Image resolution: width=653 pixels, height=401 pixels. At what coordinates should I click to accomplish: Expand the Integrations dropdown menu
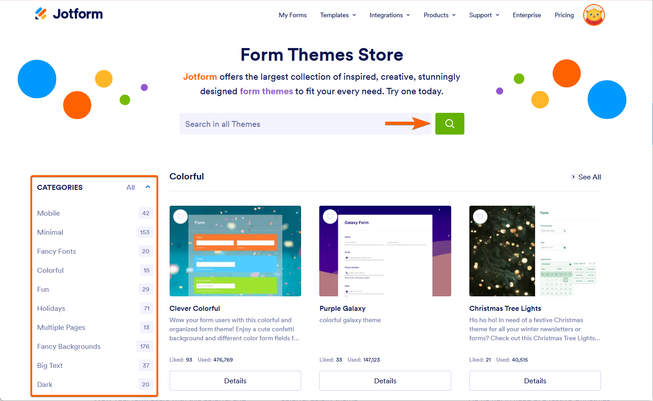(390, 15)
